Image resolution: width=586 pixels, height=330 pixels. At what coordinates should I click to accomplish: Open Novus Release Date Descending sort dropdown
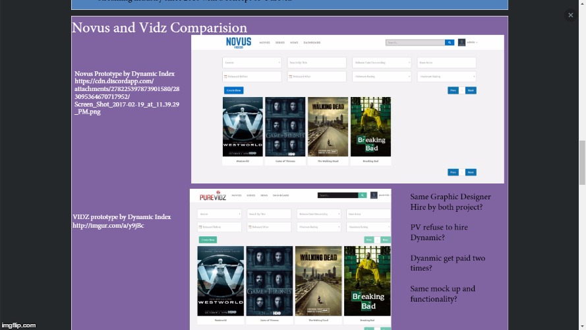(382, 63)
